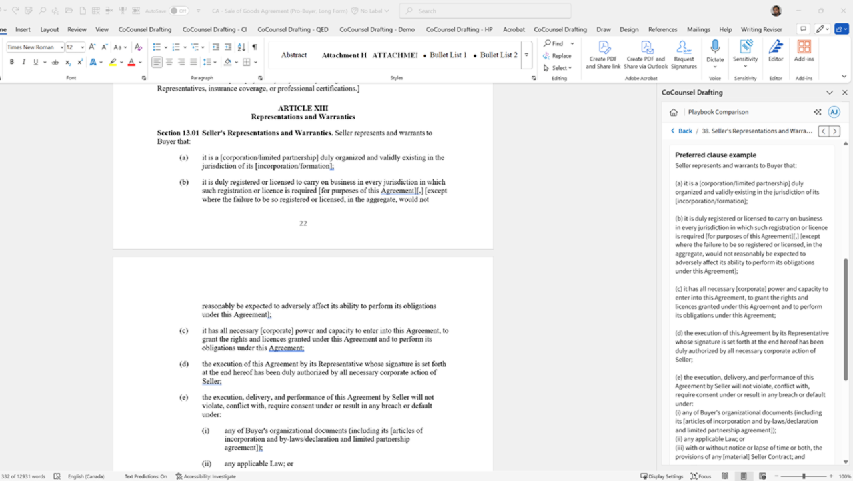Open the Acrobat tab
The height and width of the screenshot is (481, 853).
tap(514, 29)
